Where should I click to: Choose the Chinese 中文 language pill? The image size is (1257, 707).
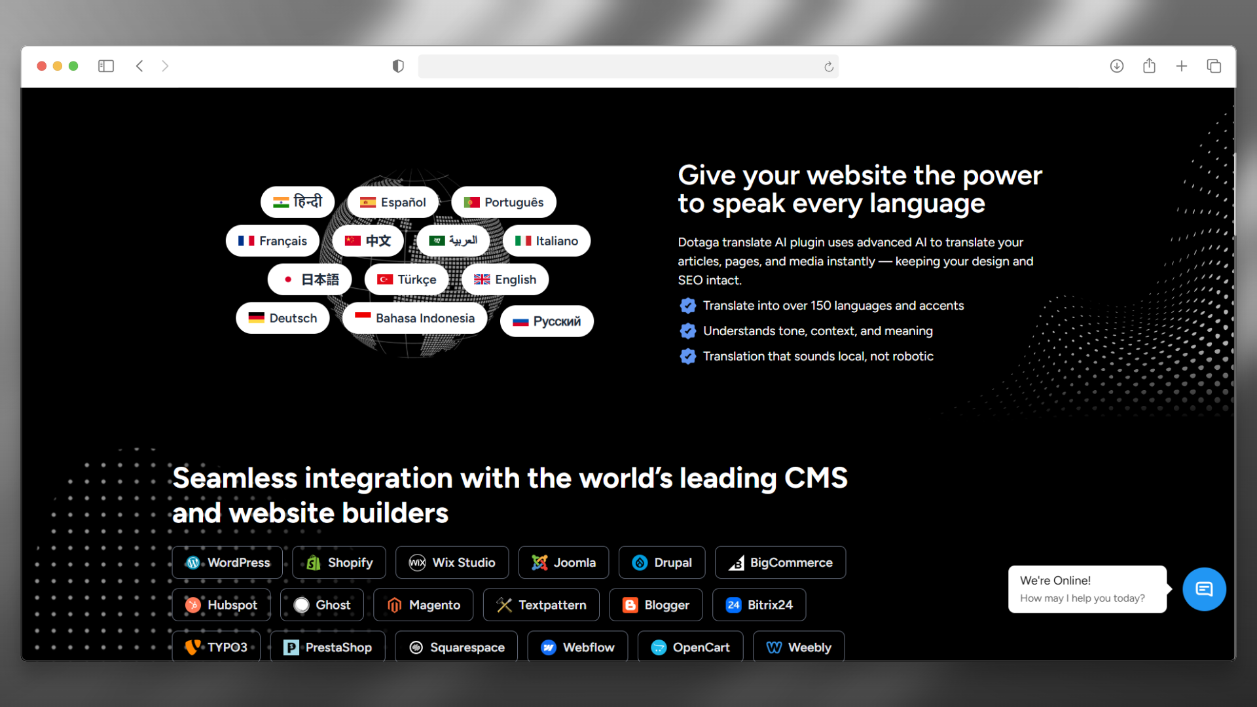point(368,241)
